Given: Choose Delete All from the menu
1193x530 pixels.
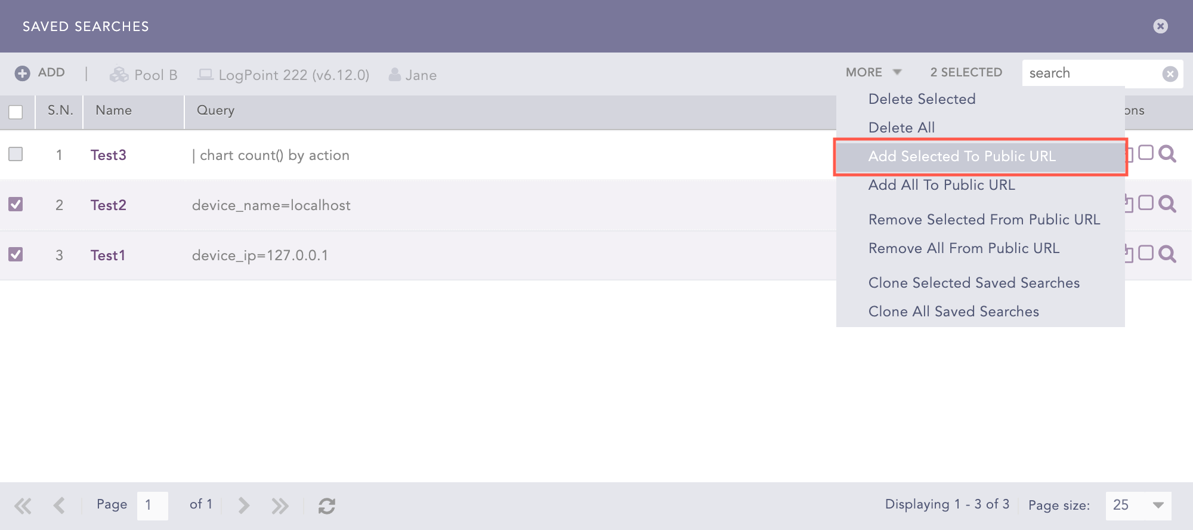Looking at the screenshot, I should point(901,128).
